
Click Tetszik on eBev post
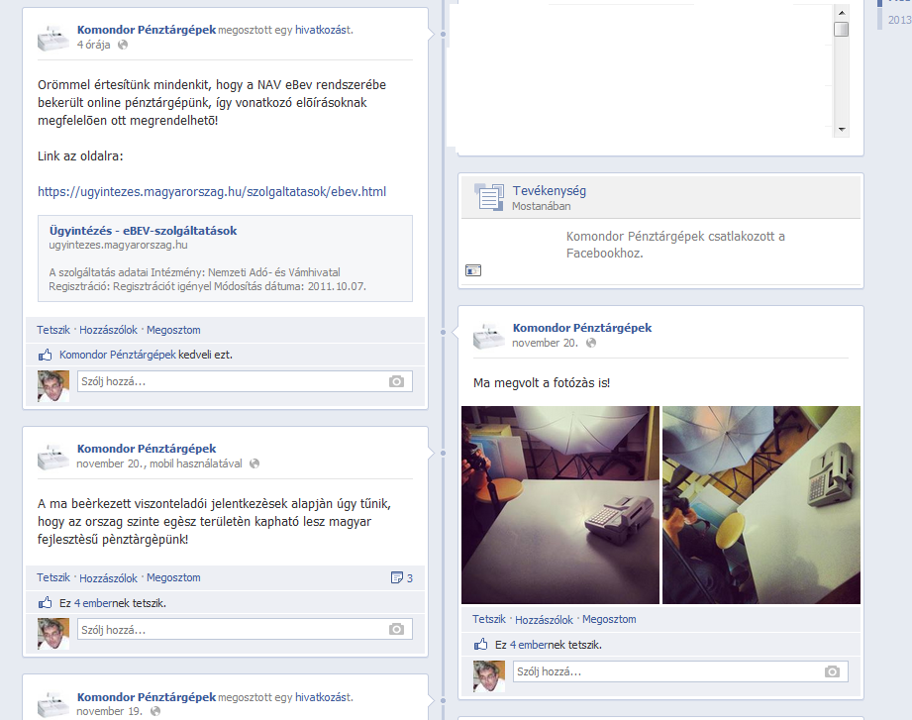pos(53,330)
